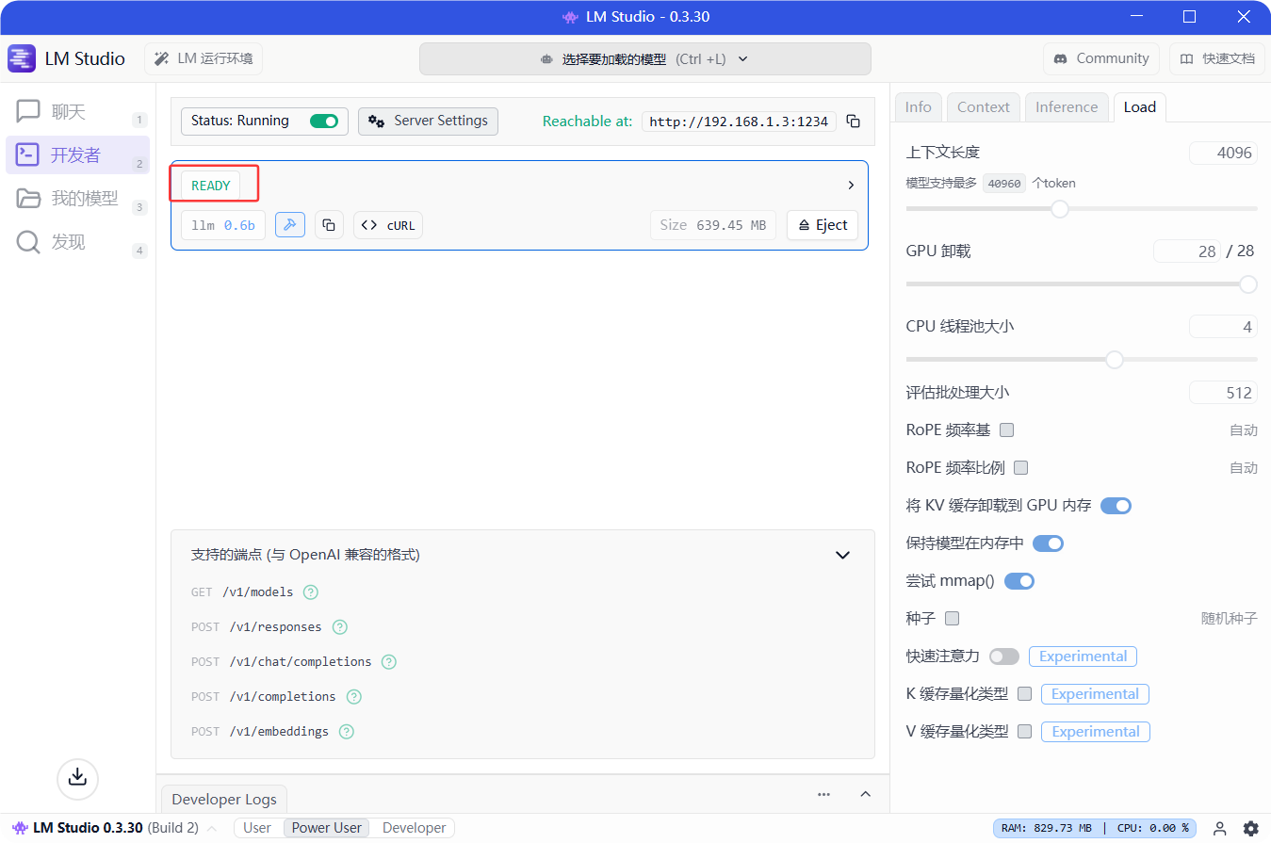
Task: Open the settings gear in the status bar
Action: point(1251,827)
